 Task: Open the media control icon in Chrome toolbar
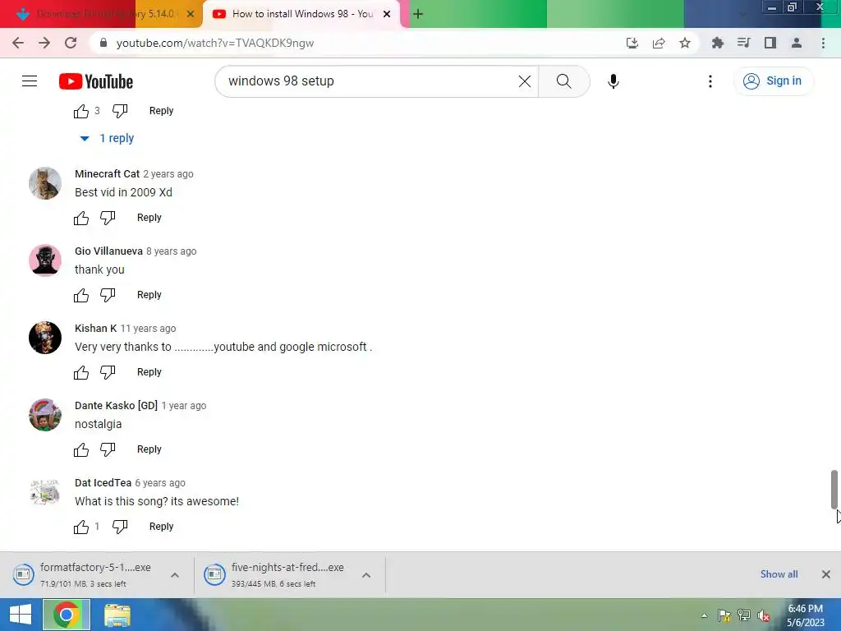743,43
